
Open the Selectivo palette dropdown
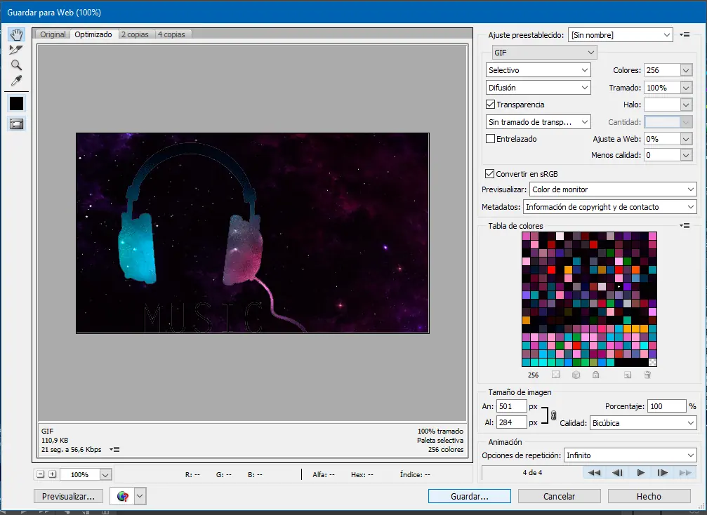pos(538,70)
